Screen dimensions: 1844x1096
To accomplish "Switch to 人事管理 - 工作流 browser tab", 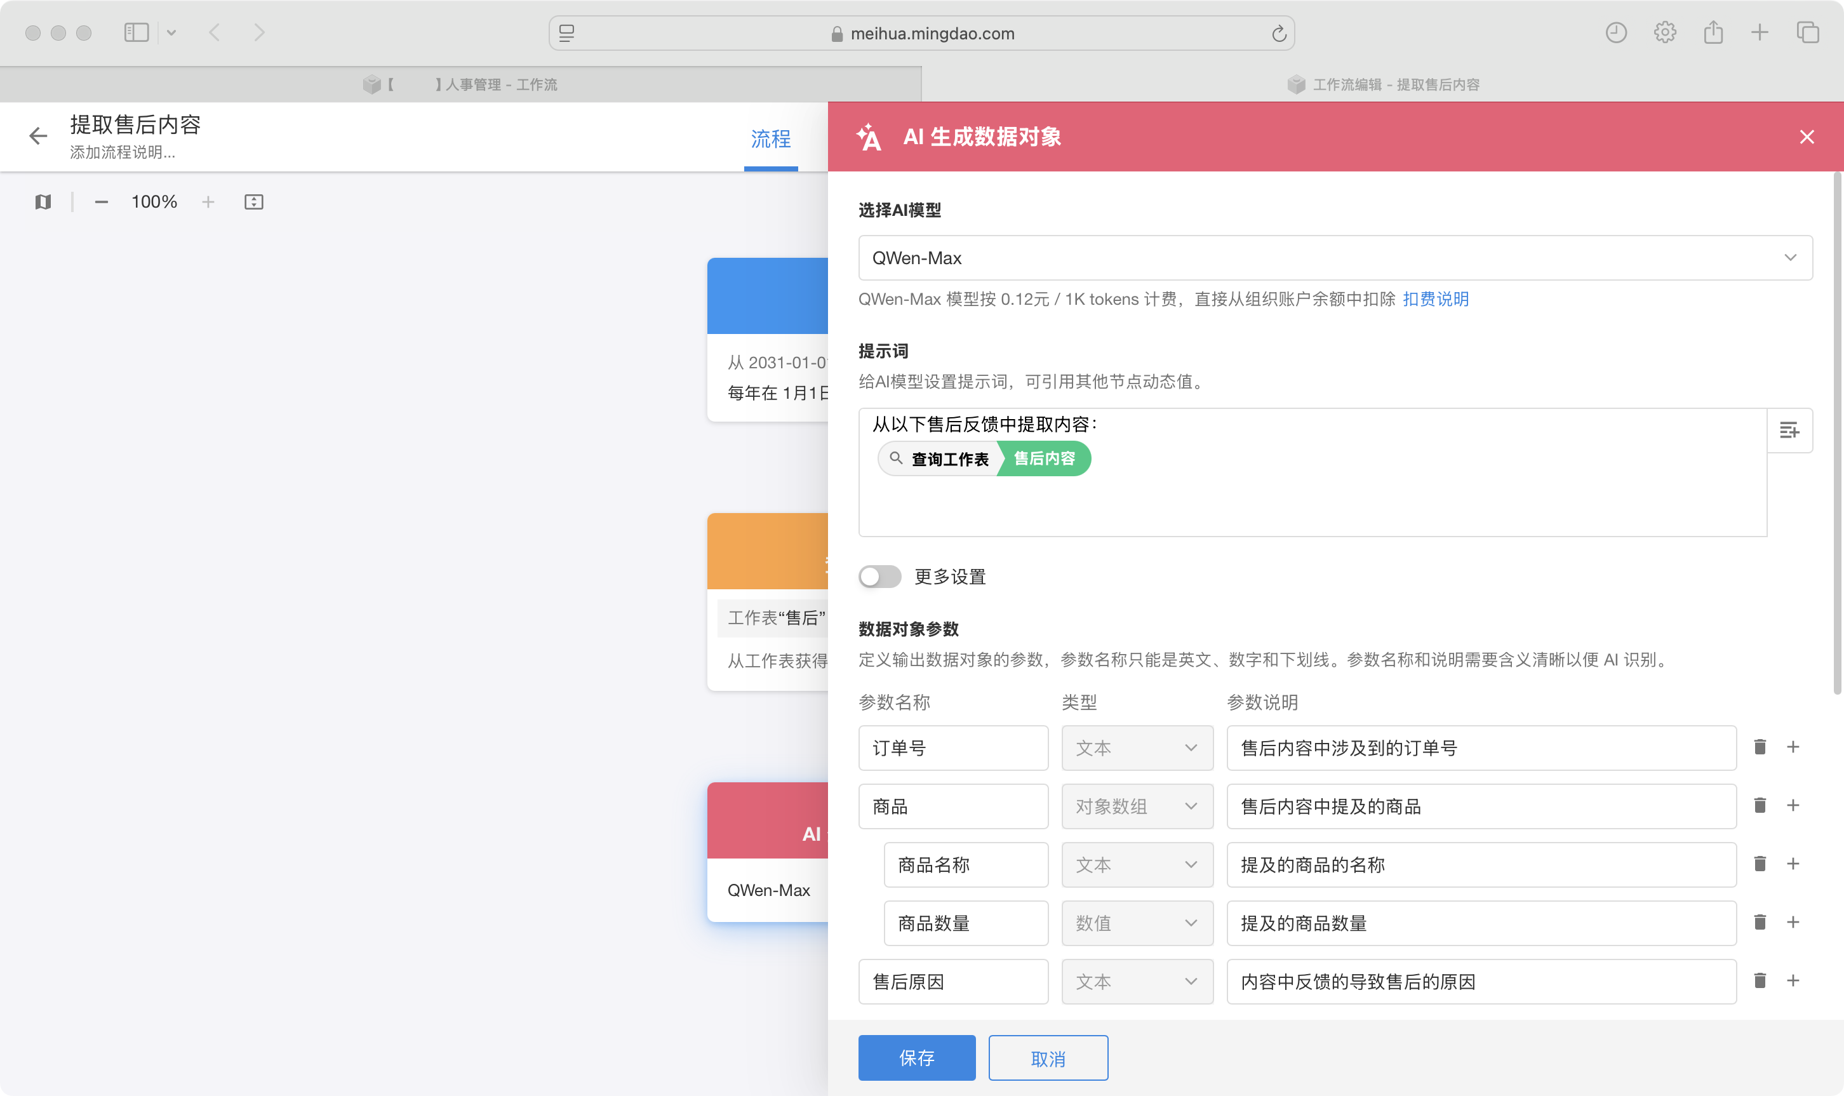I will coord(461,85).
